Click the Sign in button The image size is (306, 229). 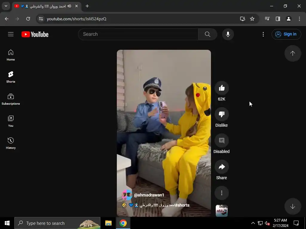286,34
